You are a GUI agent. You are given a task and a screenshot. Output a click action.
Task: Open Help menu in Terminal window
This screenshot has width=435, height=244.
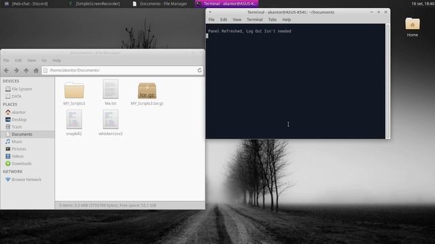click(x=286, y=20)
